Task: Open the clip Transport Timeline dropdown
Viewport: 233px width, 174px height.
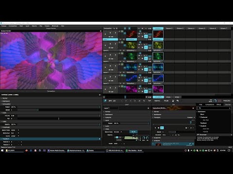Action: [191, 117]
